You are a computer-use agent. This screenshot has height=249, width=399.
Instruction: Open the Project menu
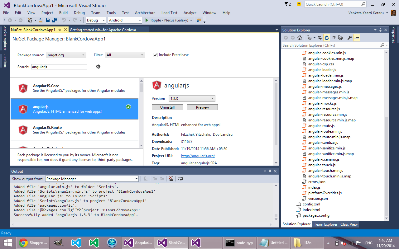(x=47, y=13)
